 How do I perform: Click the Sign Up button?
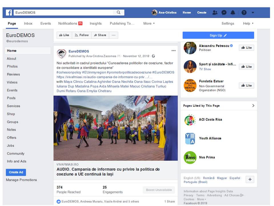point(218,35)
